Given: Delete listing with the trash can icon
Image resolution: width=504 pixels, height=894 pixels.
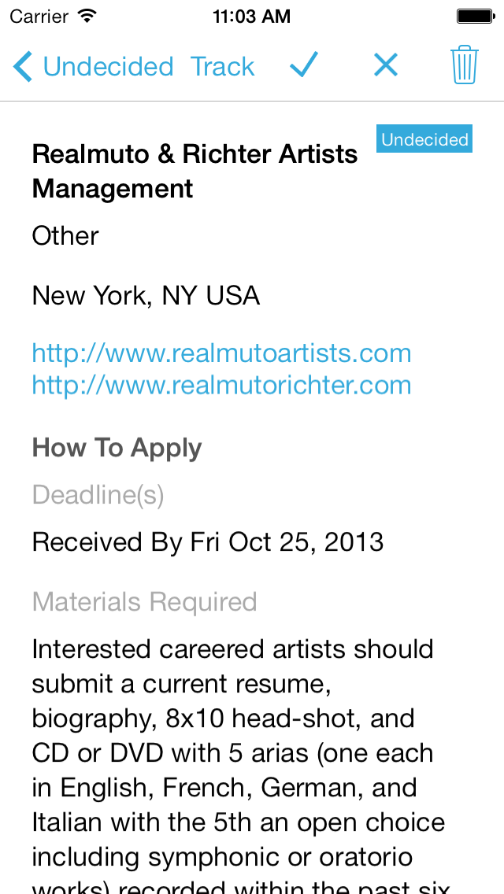Looking at the screenshot, I should [x=465, y=65].
